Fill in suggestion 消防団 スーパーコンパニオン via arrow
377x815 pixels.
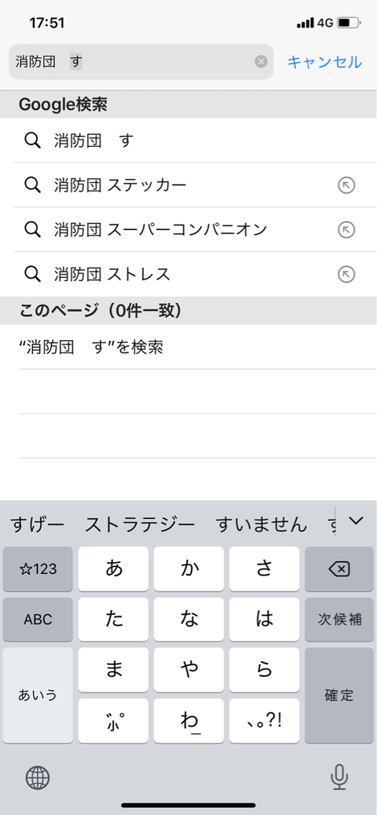click(x=346, y=229)
